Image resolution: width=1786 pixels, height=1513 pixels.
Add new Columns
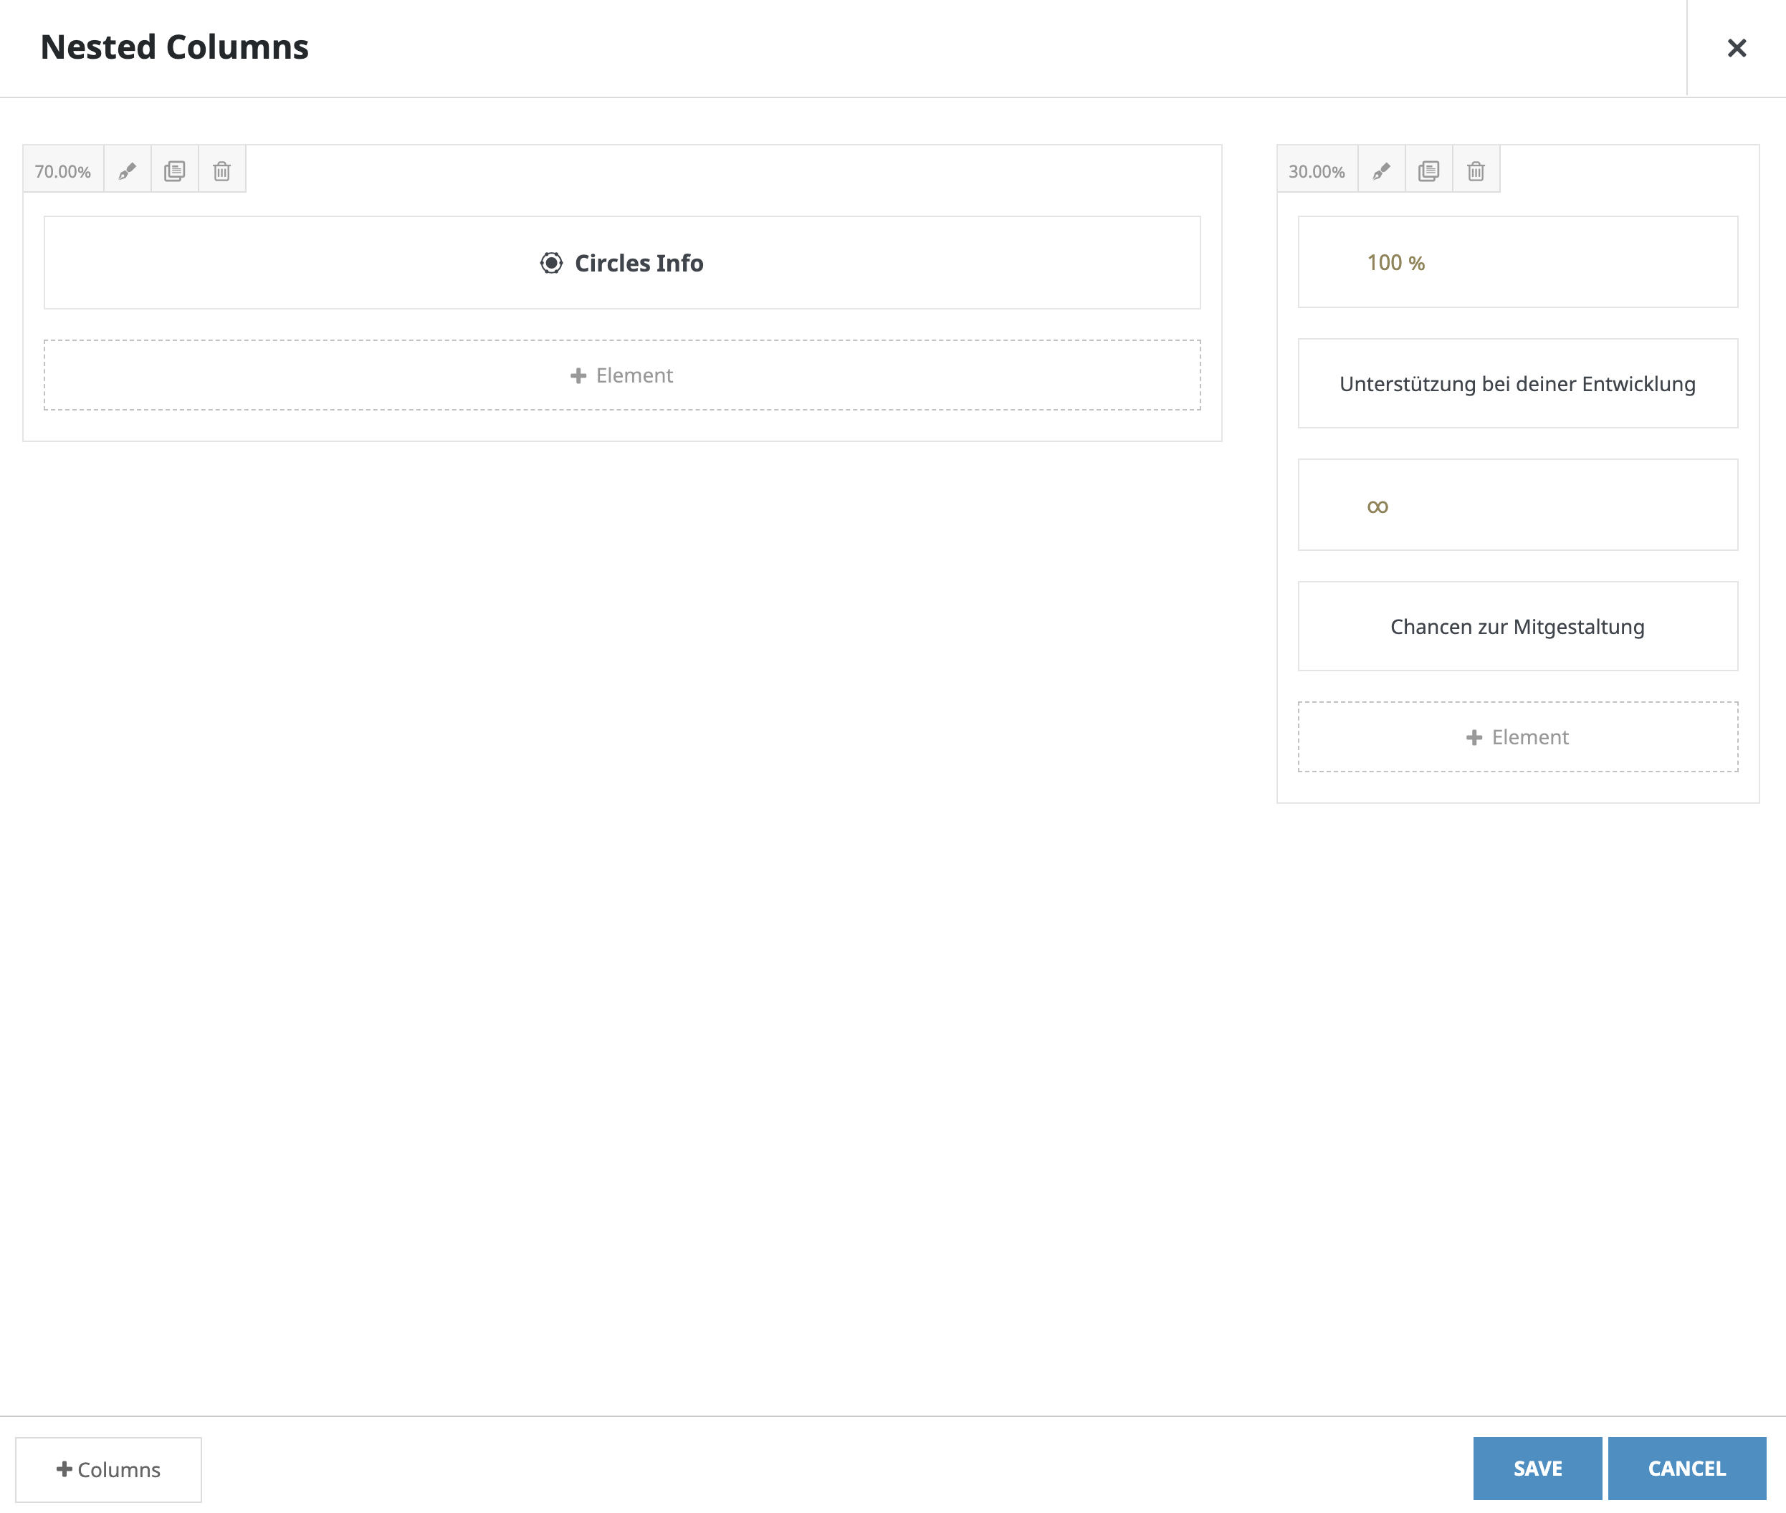tap(108, 1469)
